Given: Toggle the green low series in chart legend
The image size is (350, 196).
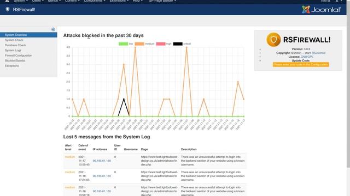Looking at the screenshot, I should click(126, 44).
